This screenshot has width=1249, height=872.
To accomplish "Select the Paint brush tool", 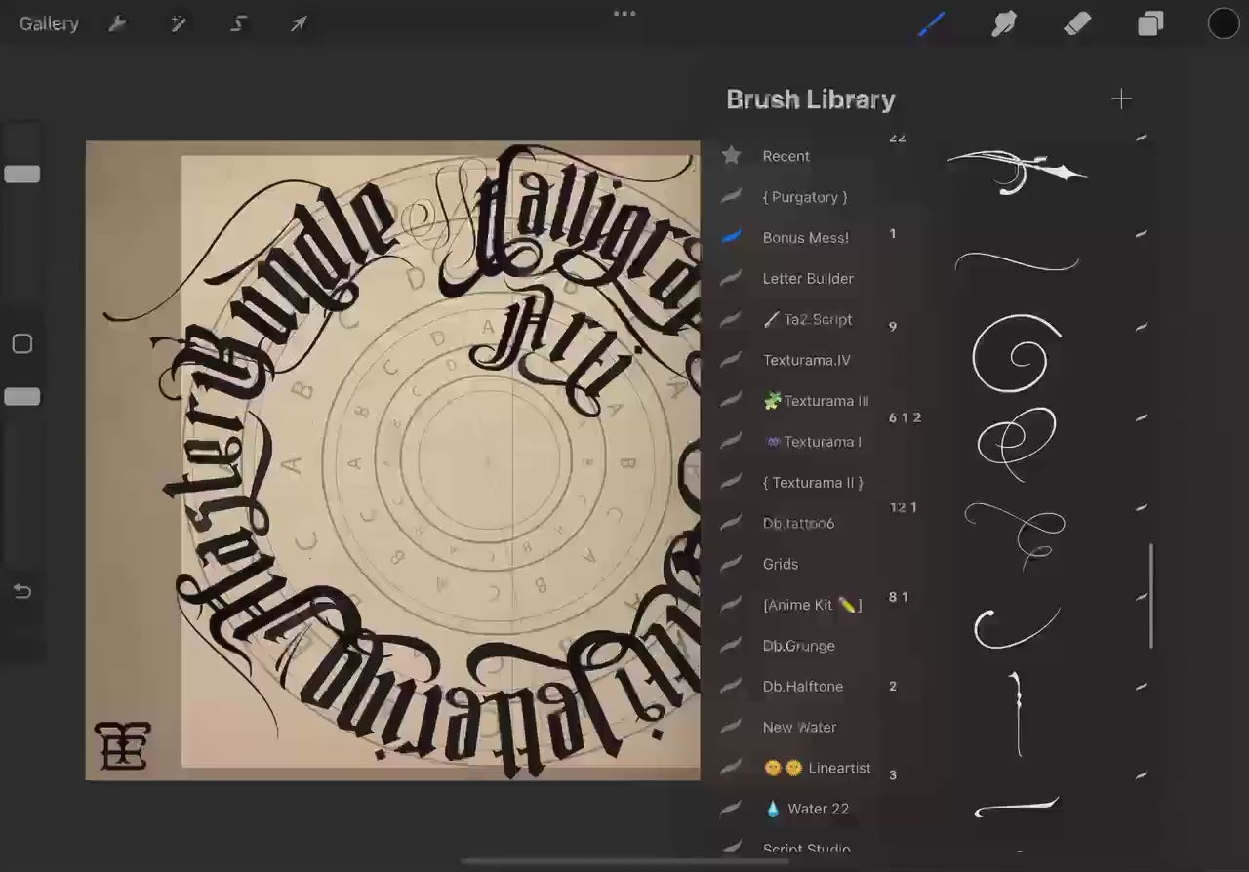I will pyautogui.click(x=931, y=23).
